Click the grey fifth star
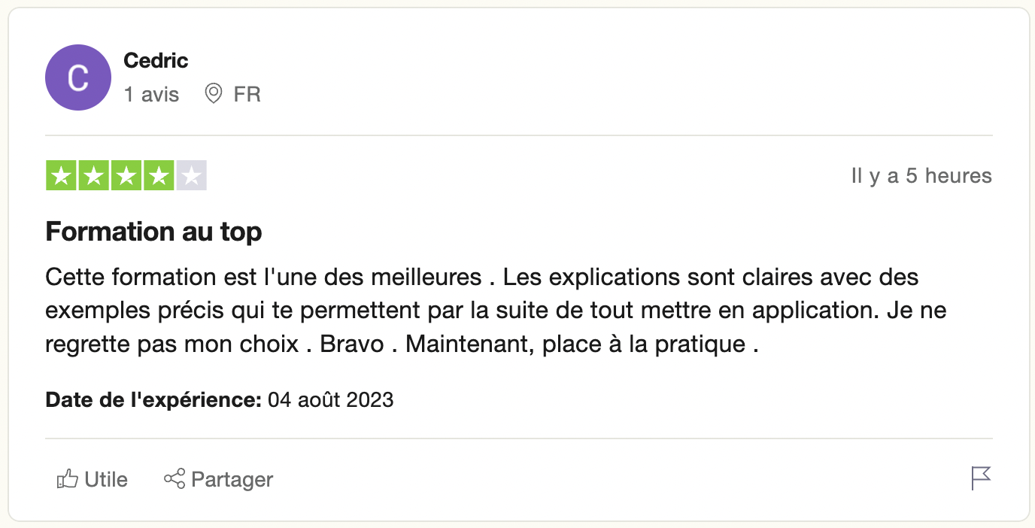 (x=191, y=176)
